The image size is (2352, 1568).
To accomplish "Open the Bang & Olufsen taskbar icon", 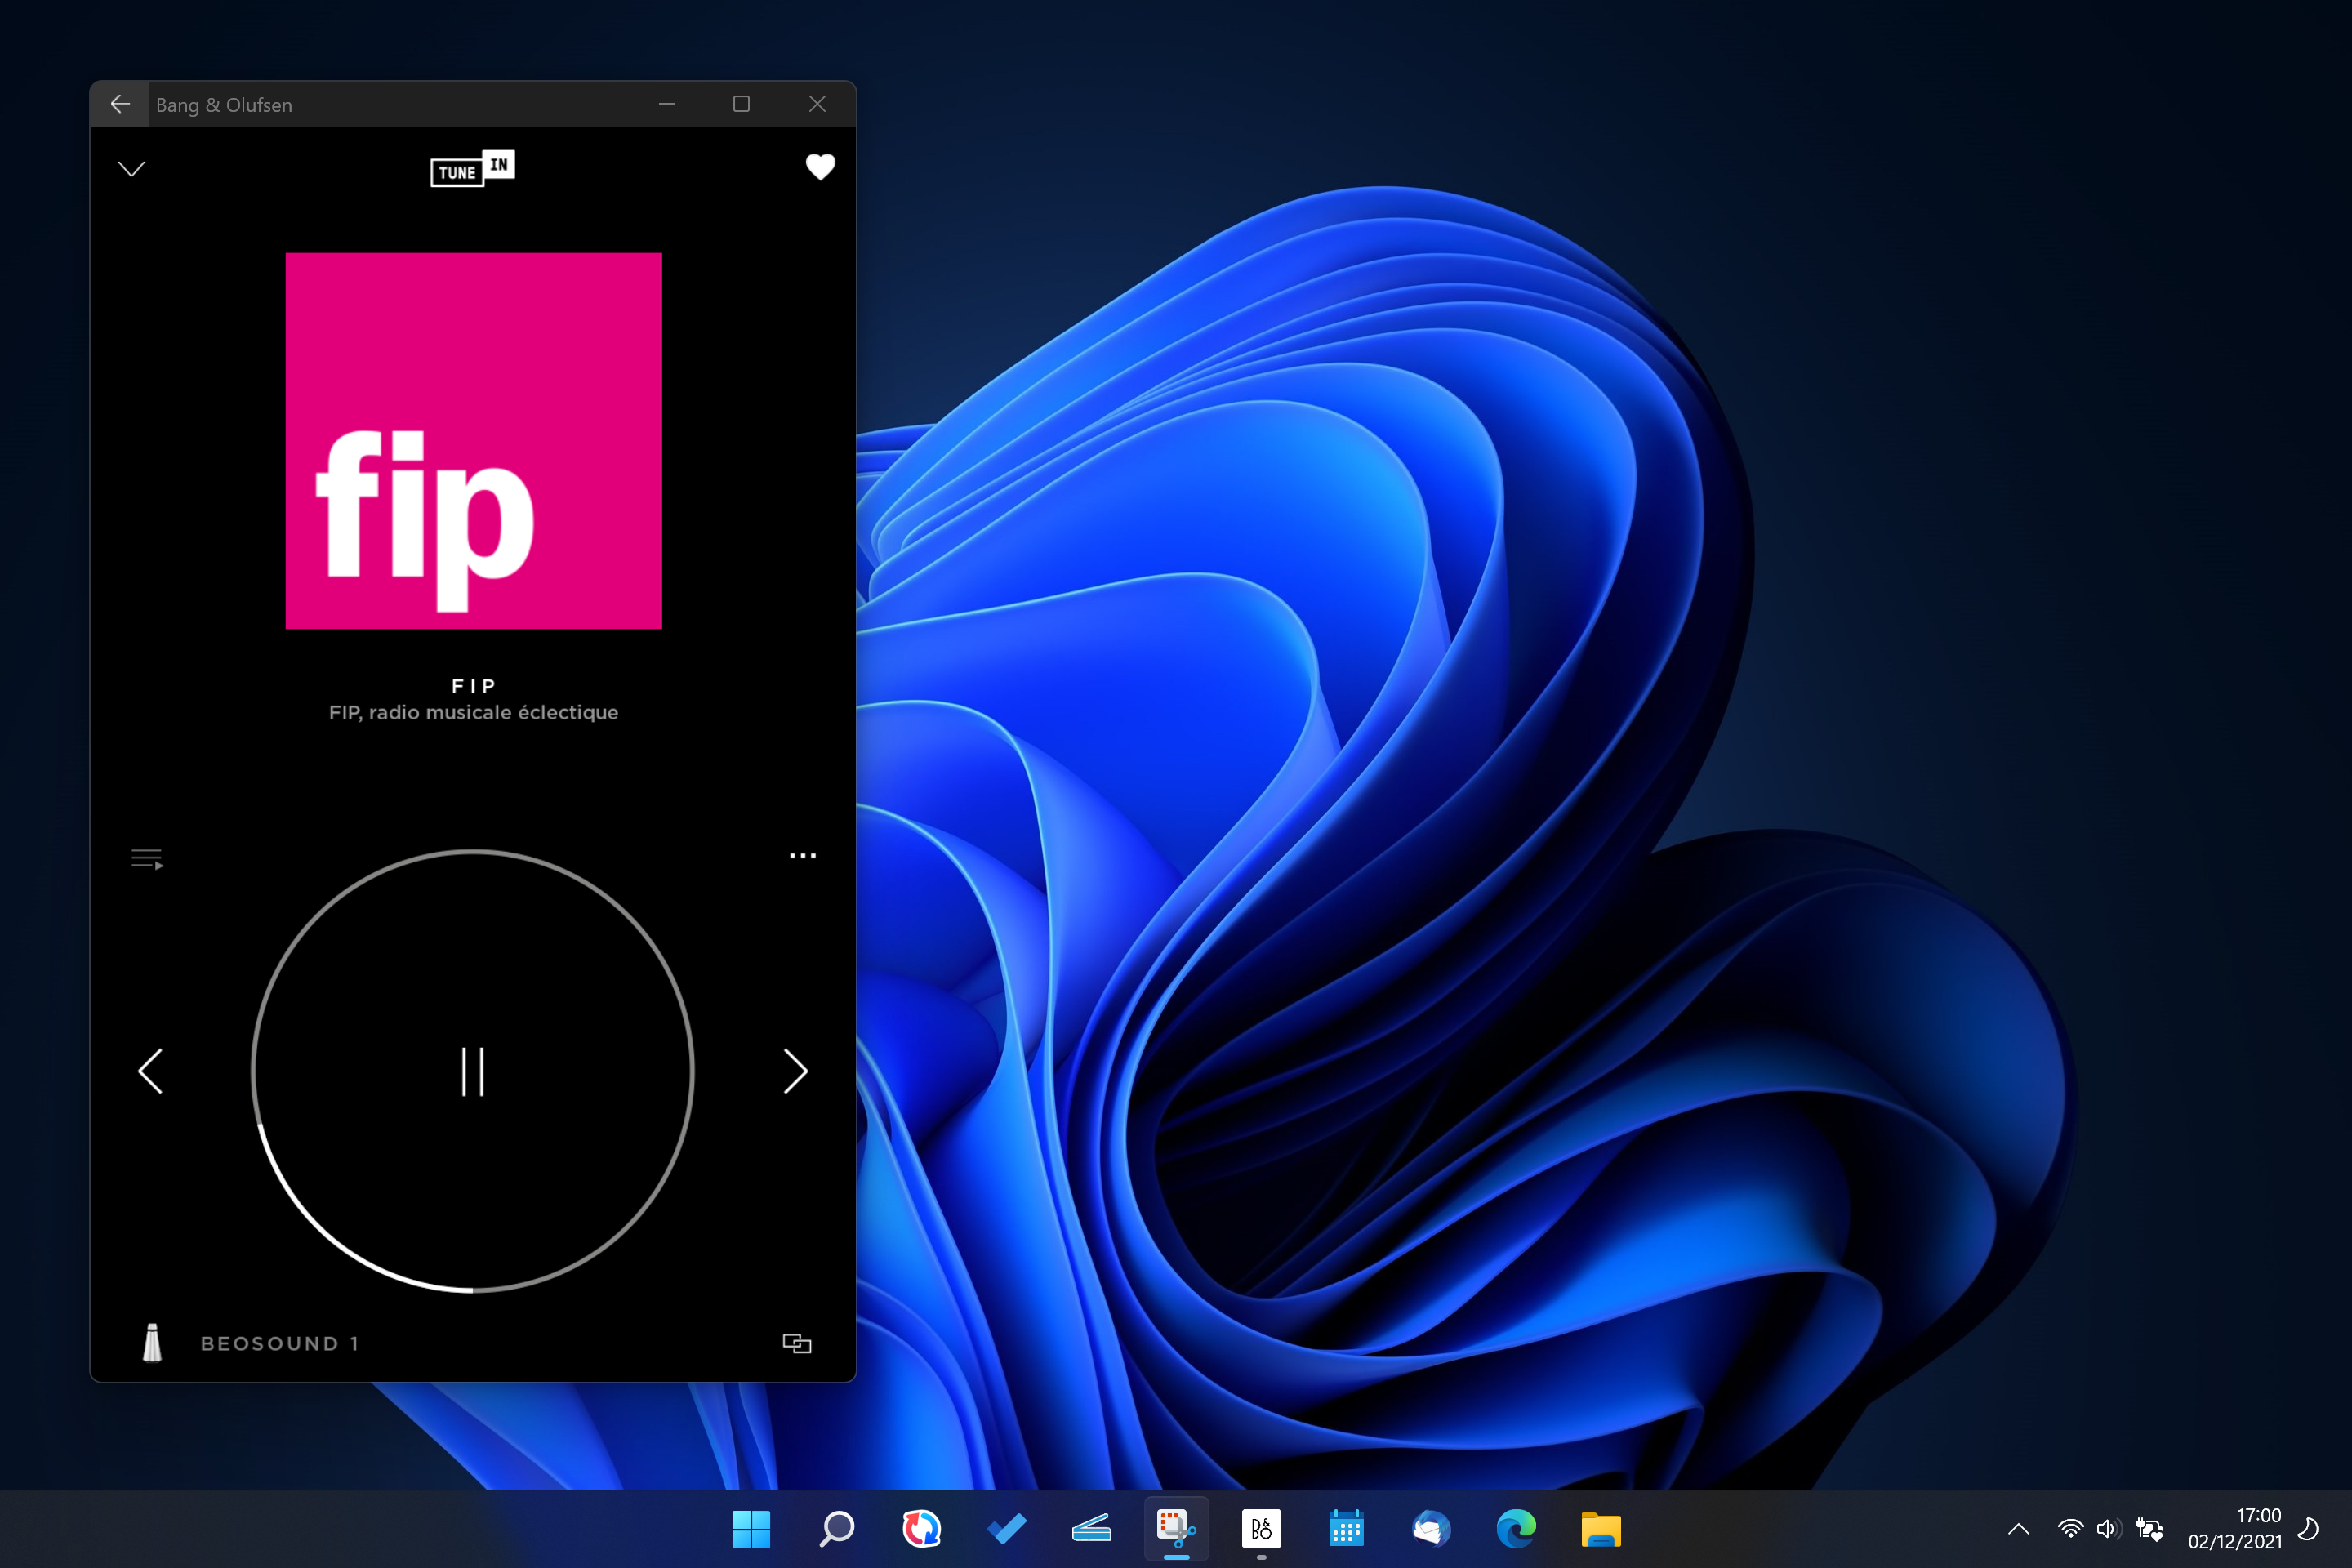I will (x=1261, y=1528).
